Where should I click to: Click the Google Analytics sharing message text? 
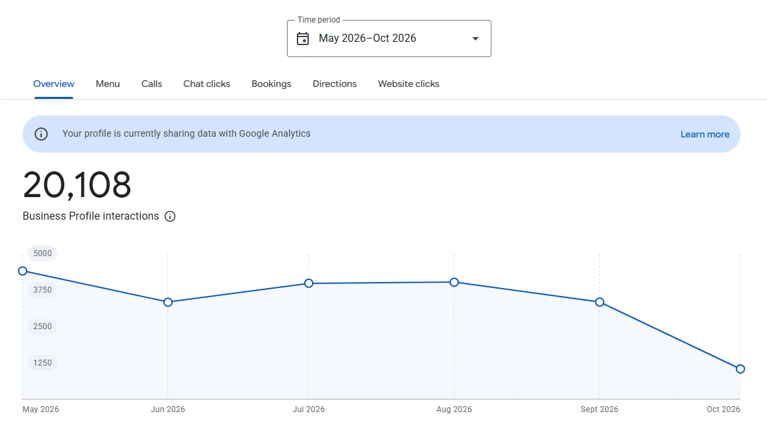click(x=187, y=133)
